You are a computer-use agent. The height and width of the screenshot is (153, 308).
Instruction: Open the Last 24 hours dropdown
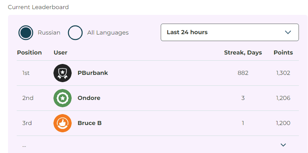point(229,32)
